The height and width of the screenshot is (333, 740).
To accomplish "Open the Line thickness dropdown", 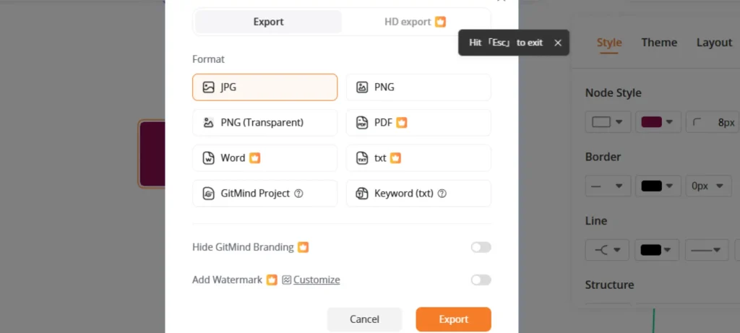I will [x=707, y=250].
